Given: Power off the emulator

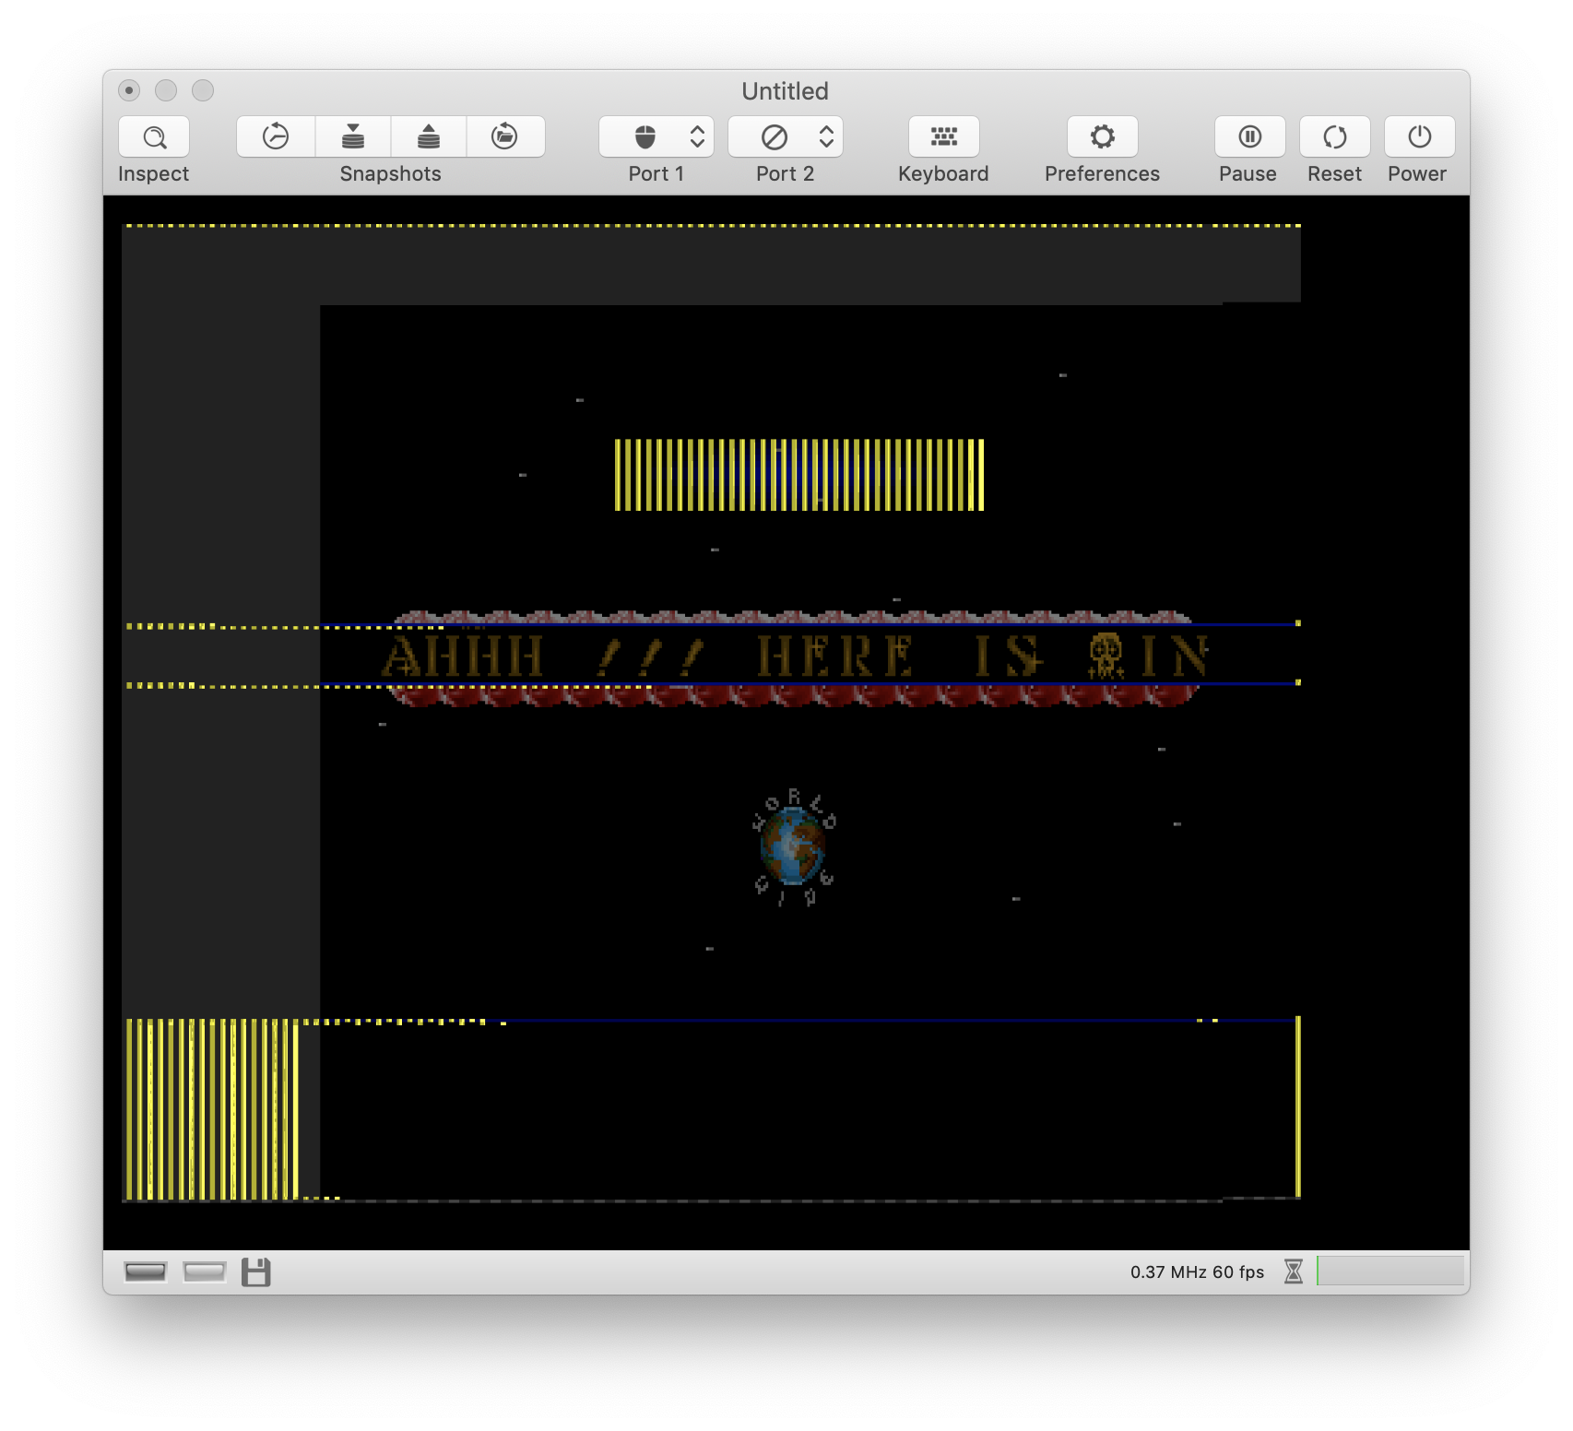Looking at the screenshot, I should tap(1419, 137).
